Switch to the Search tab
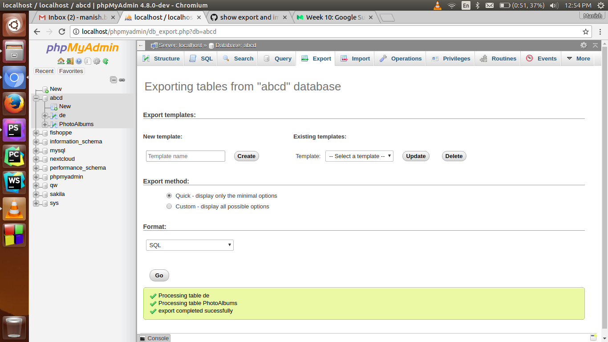 pos(238,59)
